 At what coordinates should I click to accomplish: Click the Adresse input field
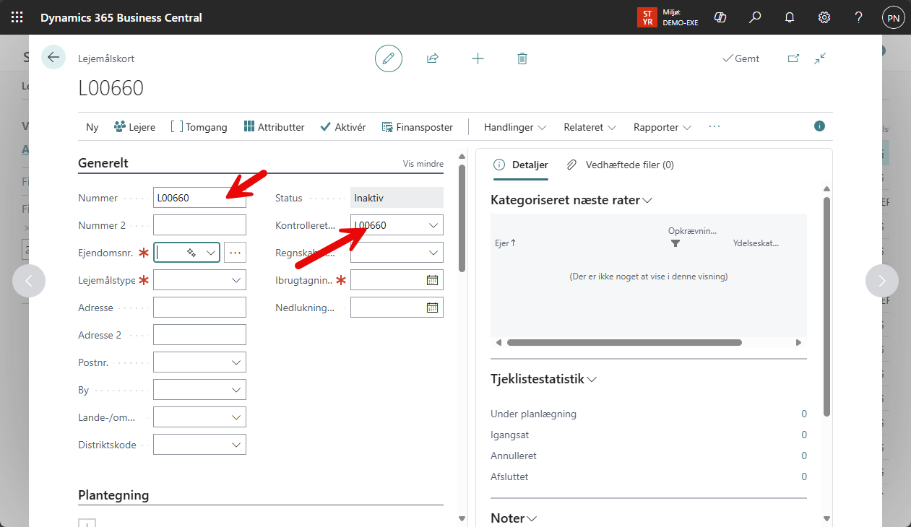point(199,308)
